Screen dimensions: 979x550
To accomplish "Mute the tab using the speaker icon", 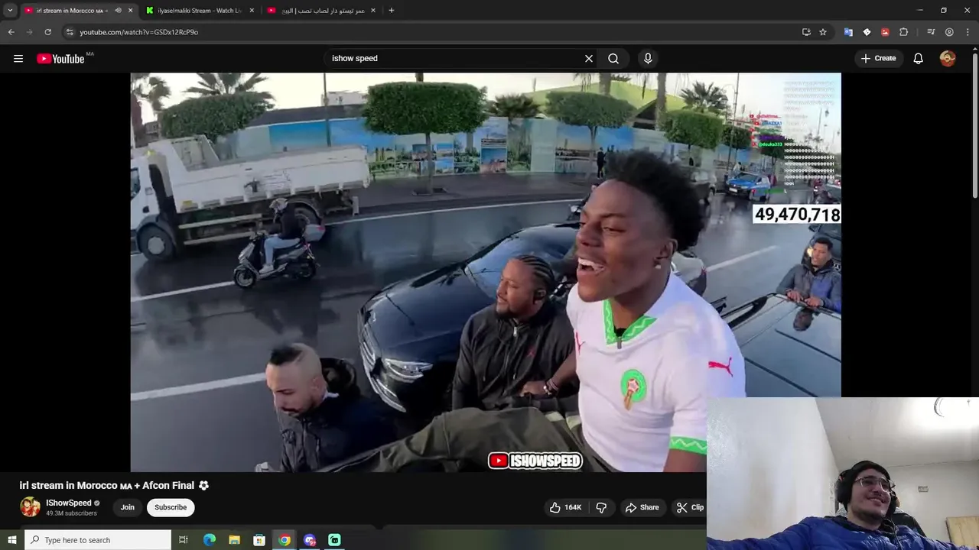I will (x=118, y=11).
